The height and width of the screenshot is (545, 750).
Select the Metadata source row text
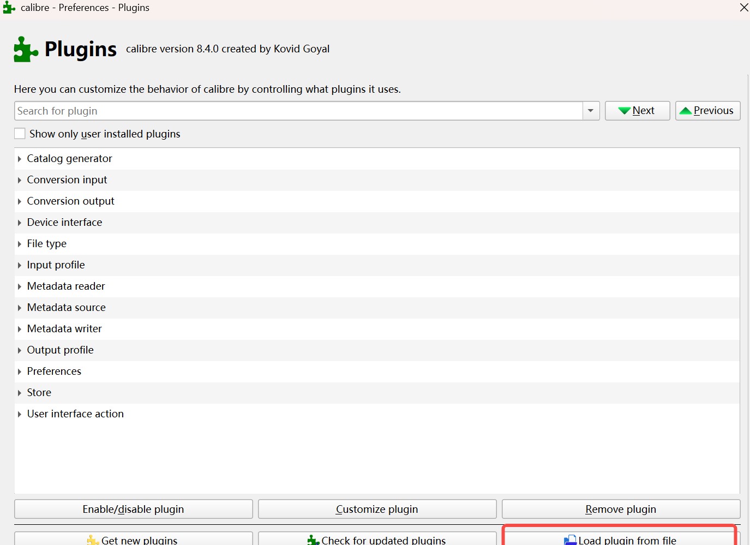click(x=67, y=308)
